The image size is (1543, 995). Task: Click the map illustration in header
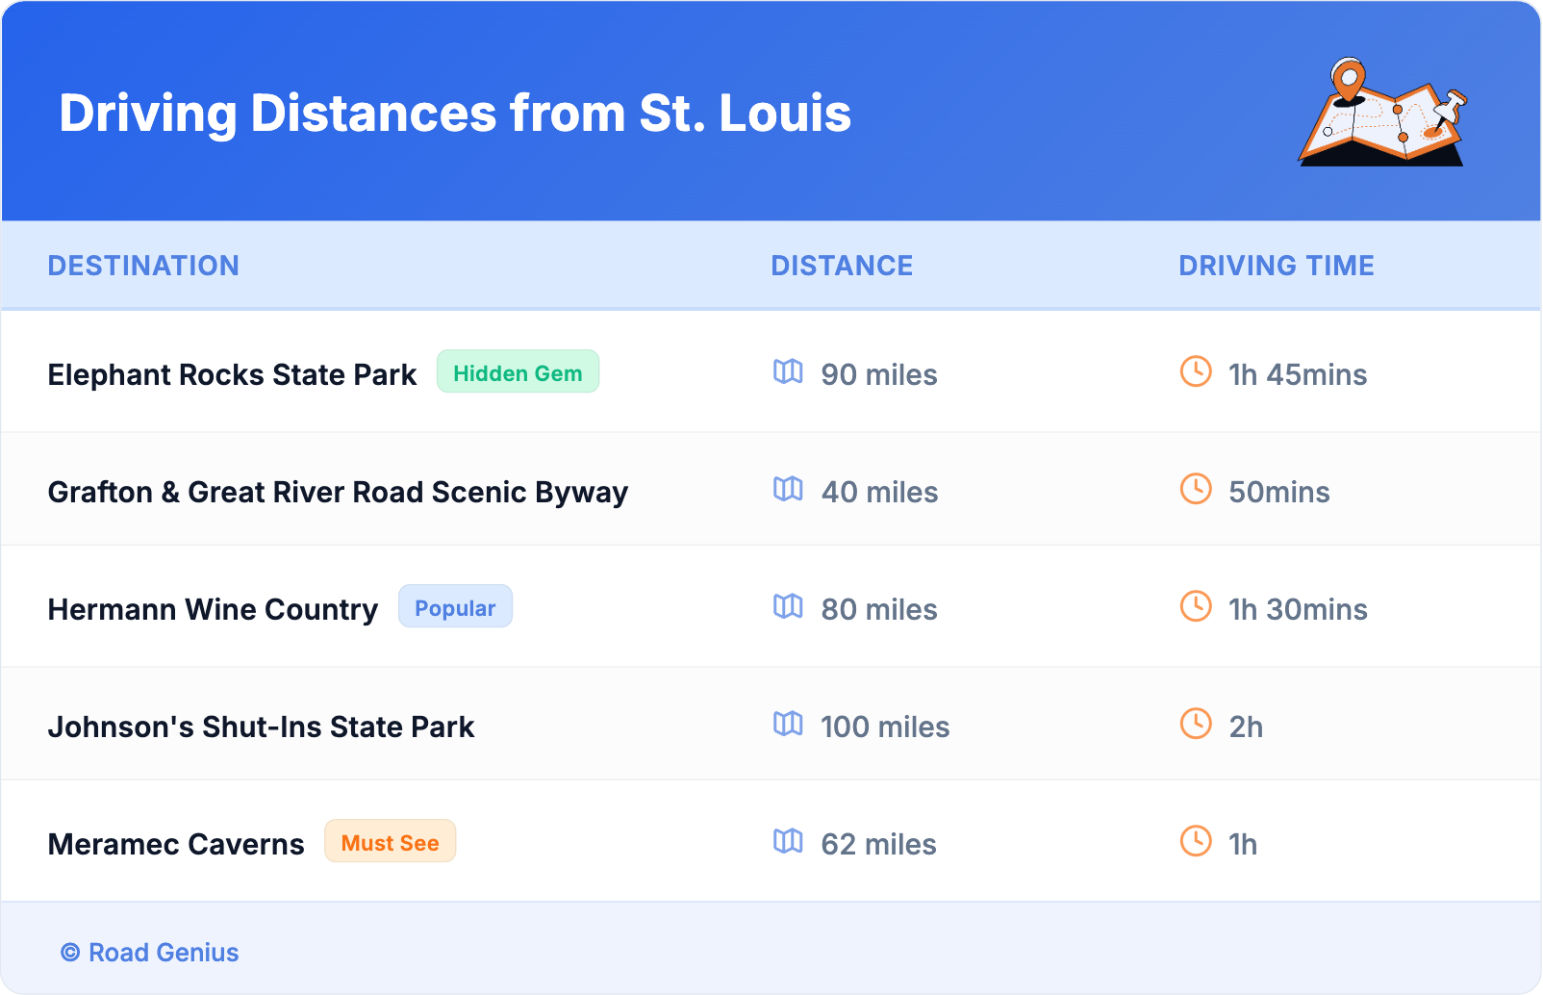tap(1382, 113)
